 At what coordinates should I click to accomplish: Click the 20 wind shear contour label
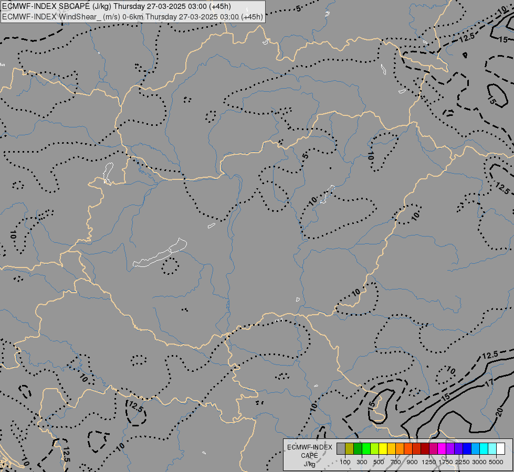tap(499, 412)
